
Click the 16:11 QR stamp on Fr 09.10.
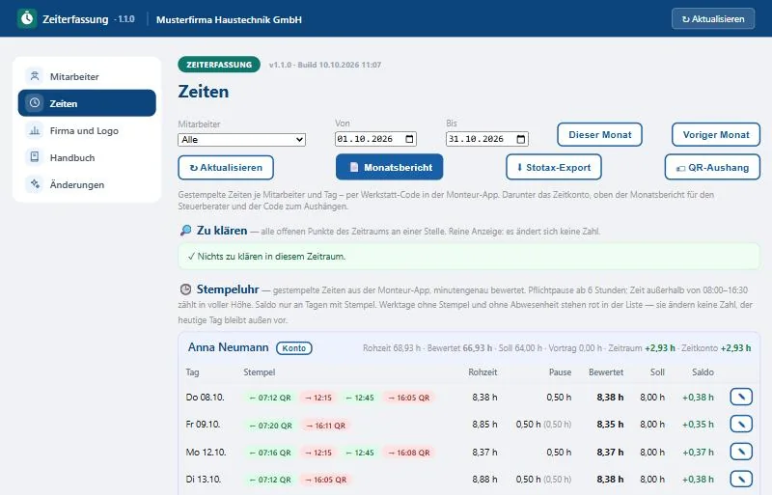[325, 426]
